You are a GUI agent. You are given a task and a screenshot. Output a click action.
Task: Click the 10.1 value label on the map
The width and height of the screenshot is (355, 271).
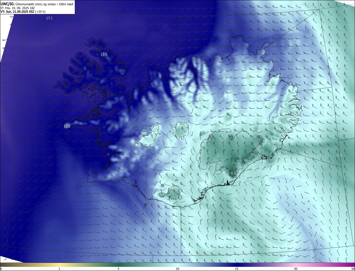pos(208,179)
